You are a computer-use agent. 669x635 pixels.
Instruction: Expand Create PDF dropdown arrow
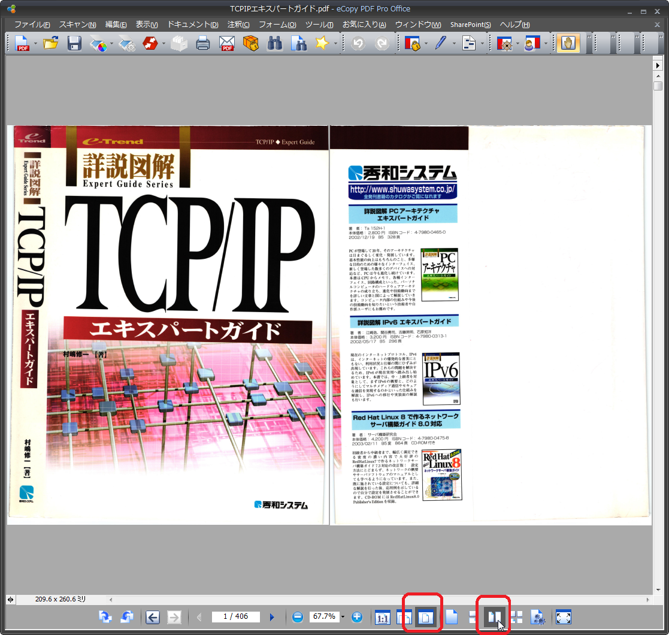click(x=35, y=44)
